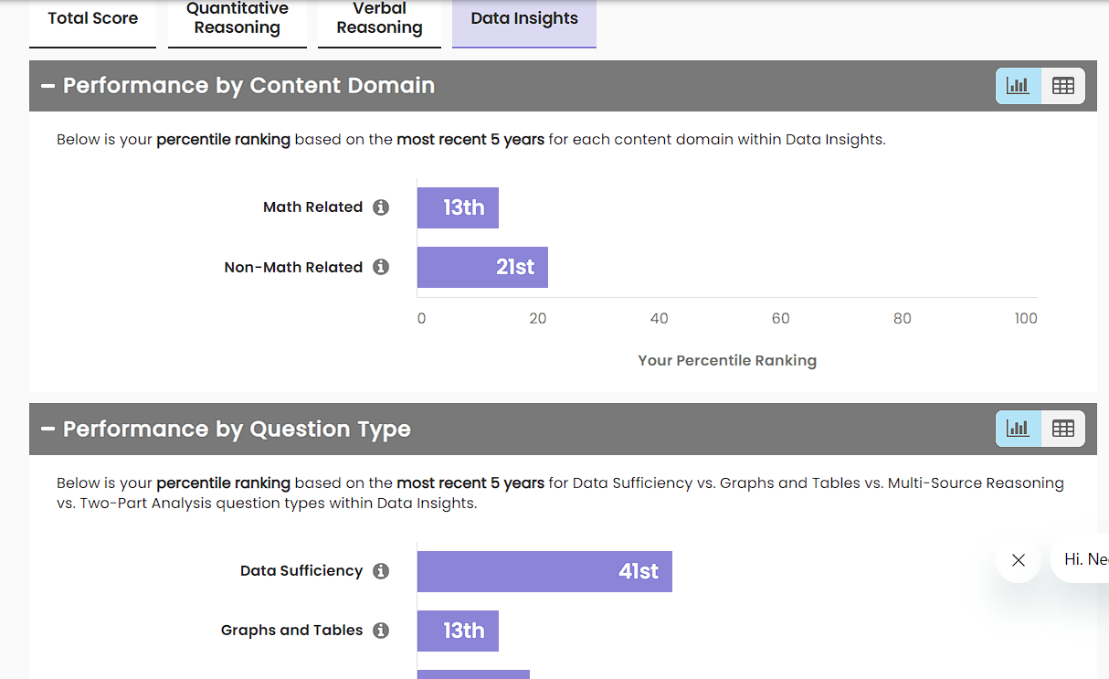The image size is (1109, 679).
Task: Switch Content Domain section to table view
Action: click(1062, 86)
